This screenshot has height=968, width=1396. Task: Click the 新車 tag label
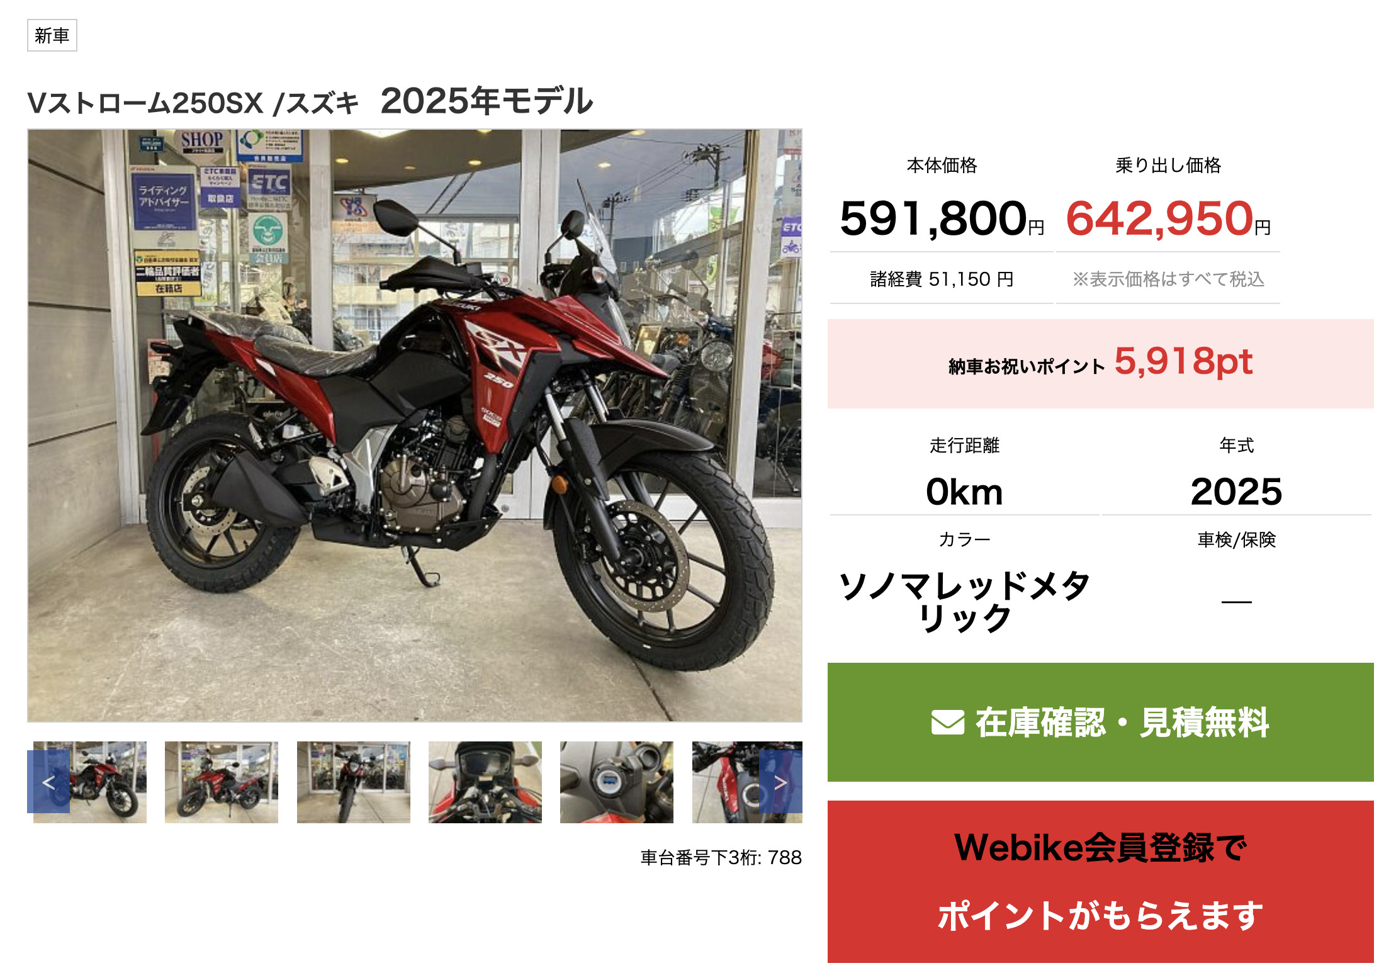[x=52, y=35]
